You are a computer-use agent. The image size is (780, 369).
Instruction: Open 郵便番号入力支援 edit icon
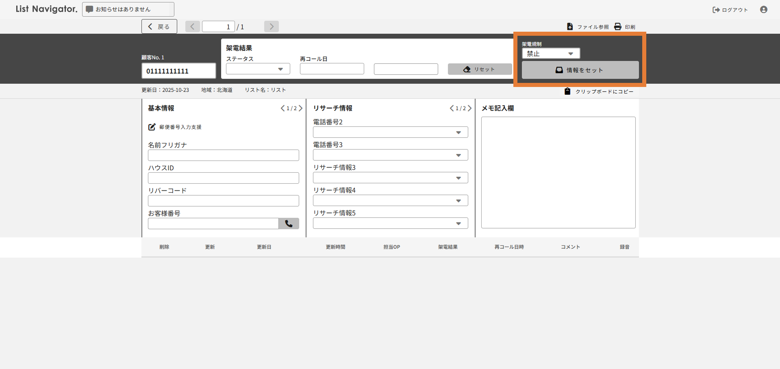click(x=152, y=127)
